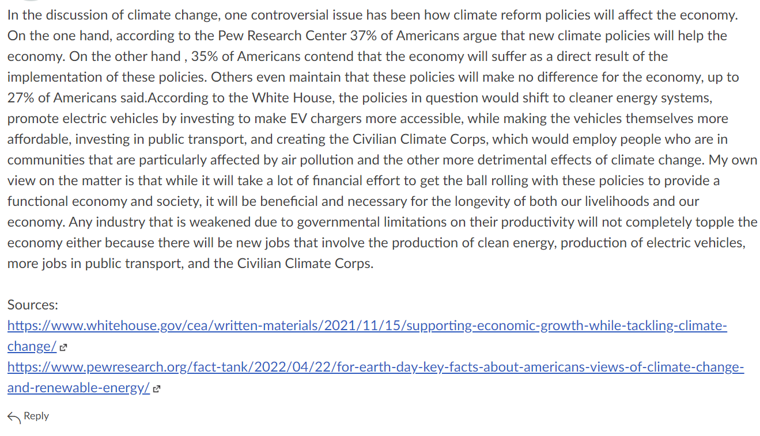
Task: Click the external-link icon after the pewresearch.org link
Action: click(157, 389)
